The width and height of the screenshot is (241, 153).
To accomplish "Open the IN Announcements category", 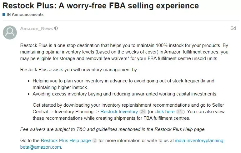I will pos(25,15).
